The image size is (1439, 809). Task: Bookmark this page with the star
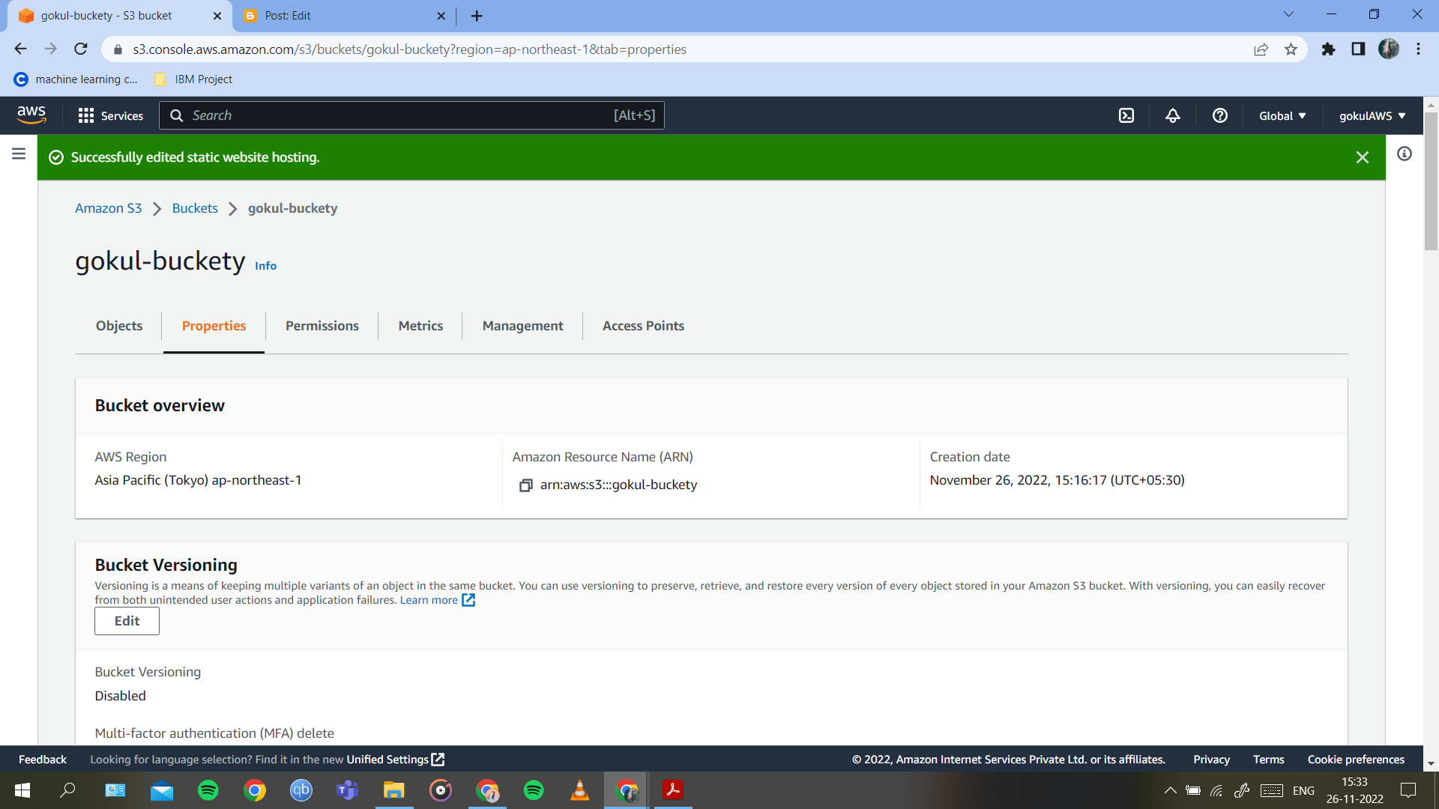(x=1291, y=49)
